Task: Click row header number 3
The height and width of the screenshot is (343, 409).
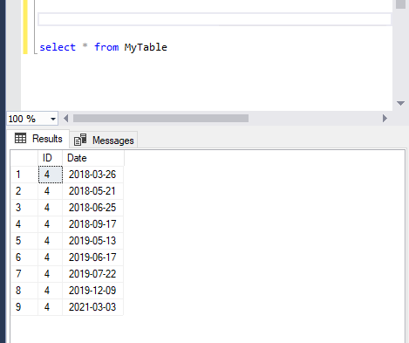Action: 24,208
